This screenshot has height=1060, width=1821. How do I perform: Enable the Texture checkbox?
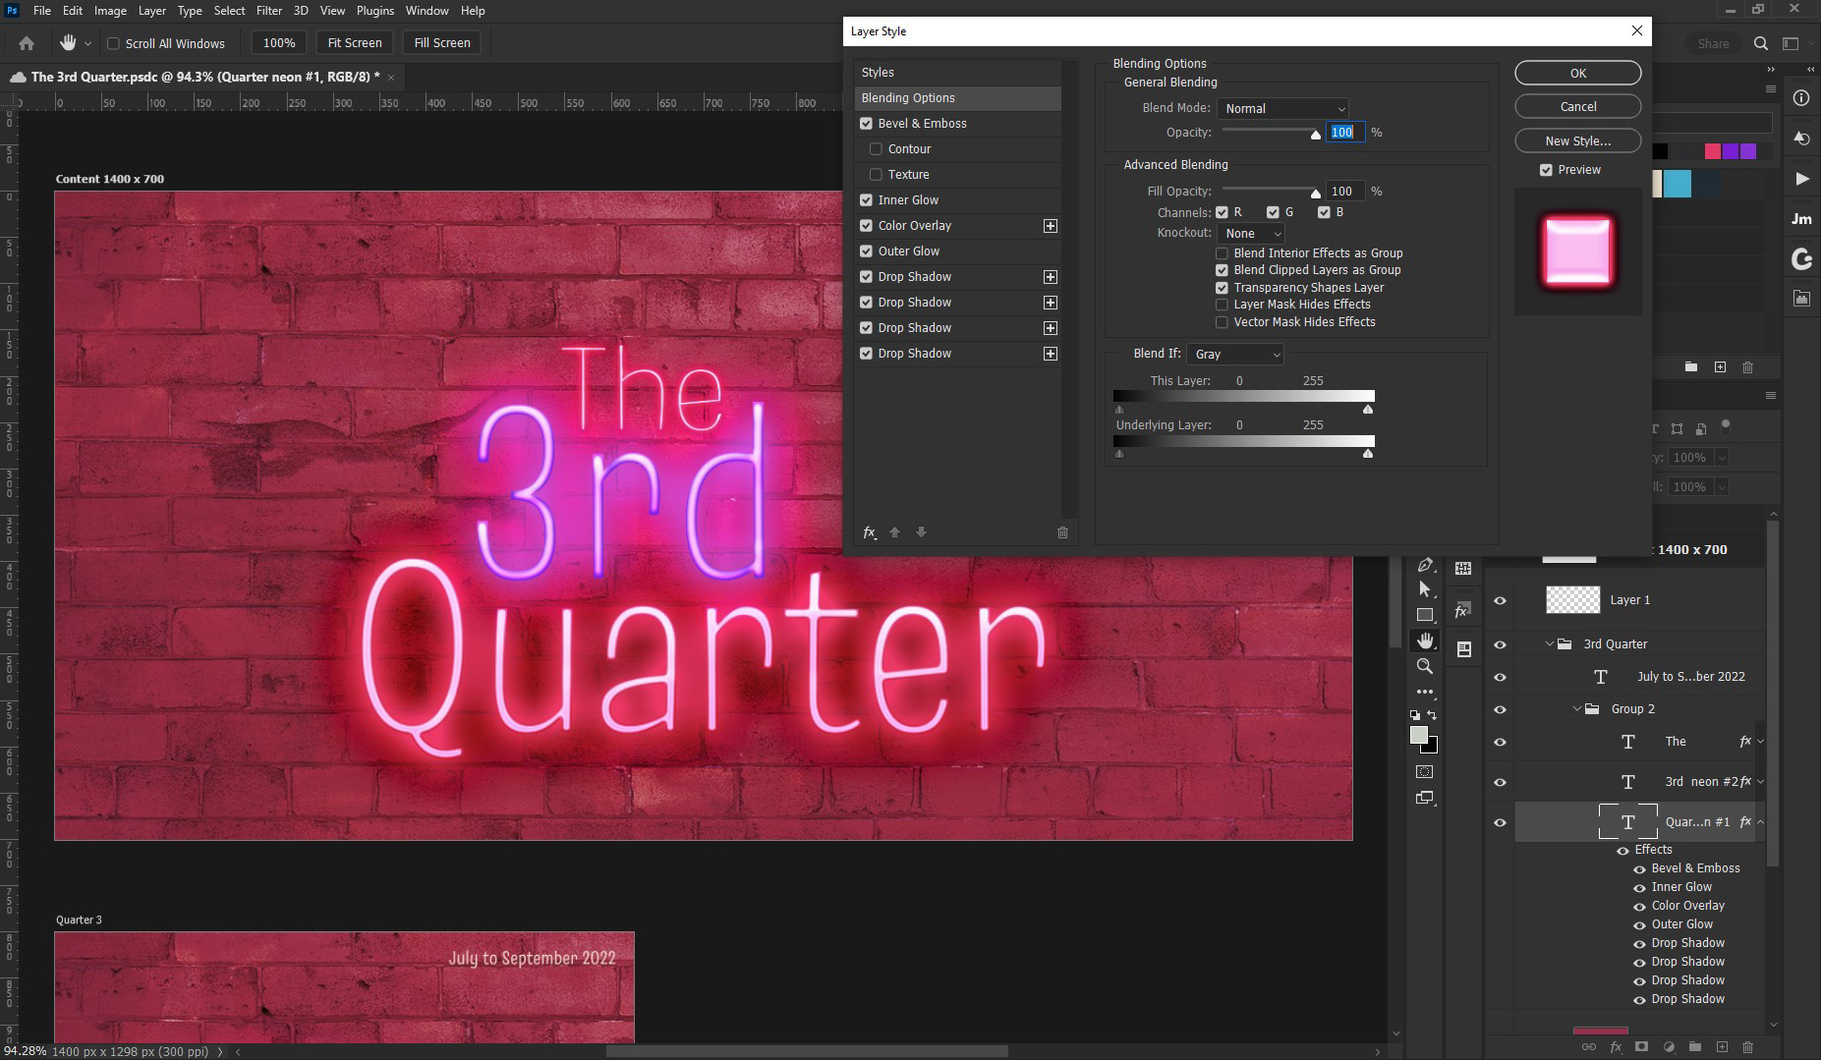tap(876, 175)
